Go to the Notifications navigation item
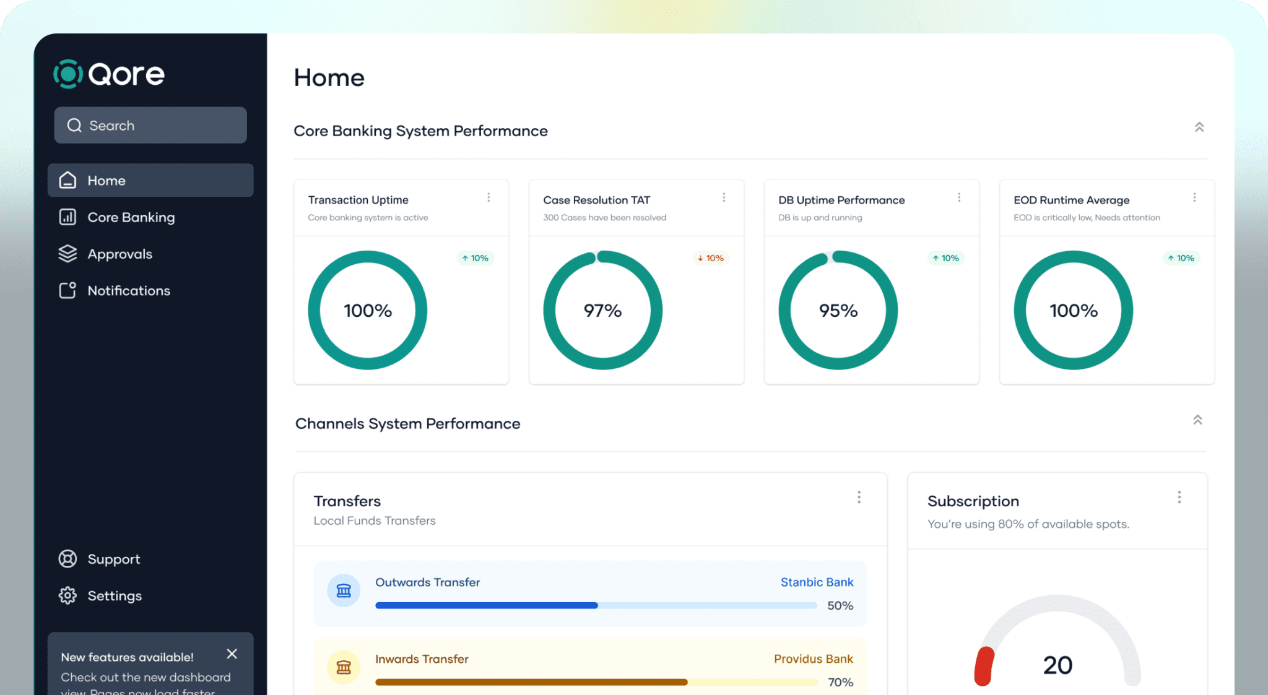 point(129,290)
